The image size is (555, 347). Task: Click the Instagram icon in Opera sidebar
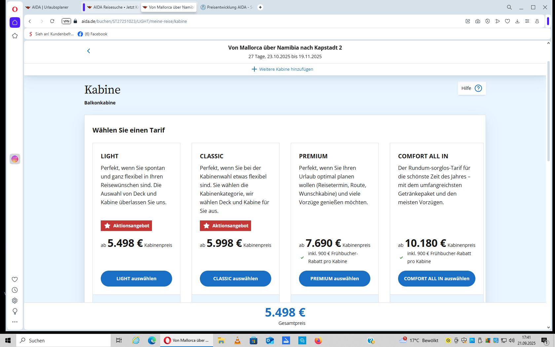pyautogui.click(x=15, y=159)
